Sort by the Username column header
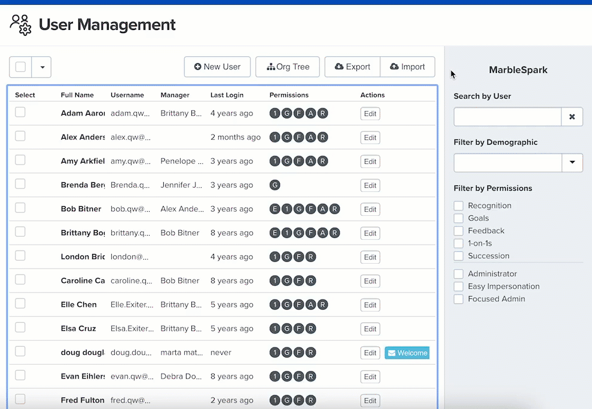 127,95
